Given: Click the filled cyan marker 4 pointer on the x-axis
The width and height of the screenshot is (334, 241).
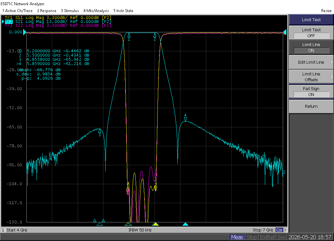Looking at the screenshot, I should (185, 224).
